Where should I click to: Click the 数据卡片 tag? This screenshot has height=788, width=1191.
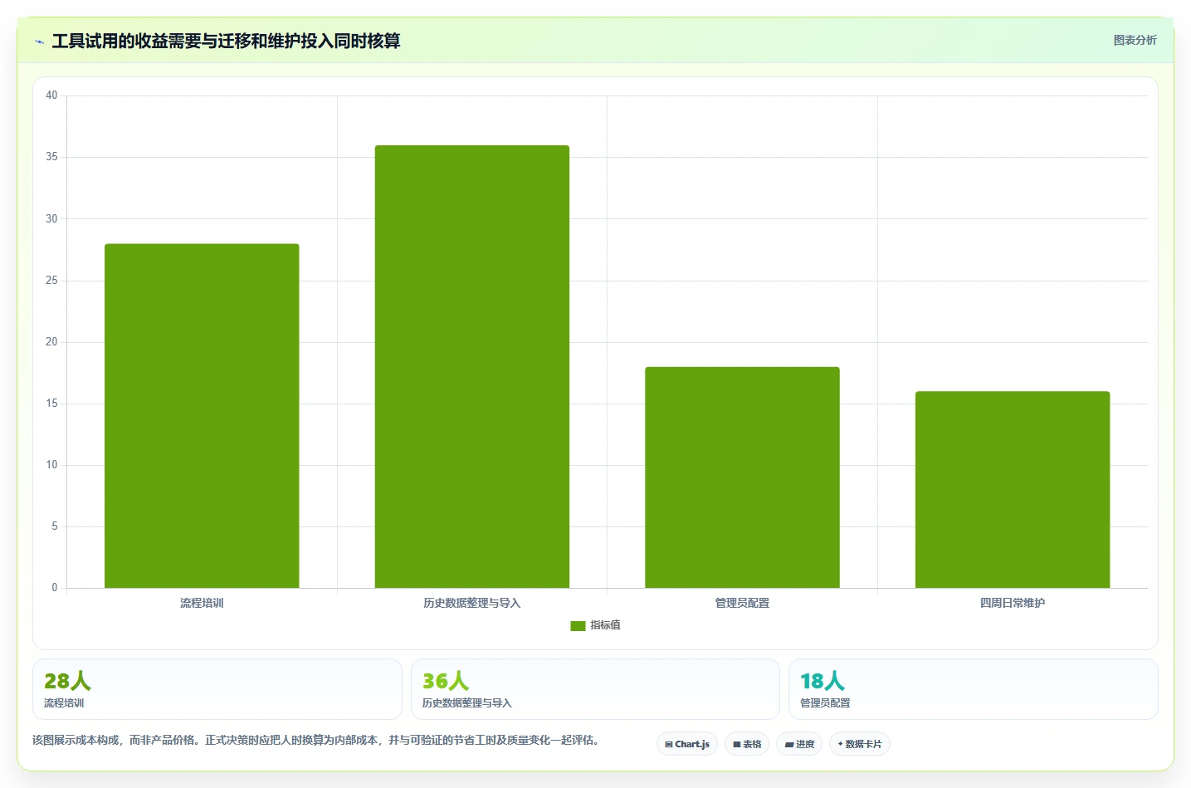pyautogui.click(x=860, y=744)
